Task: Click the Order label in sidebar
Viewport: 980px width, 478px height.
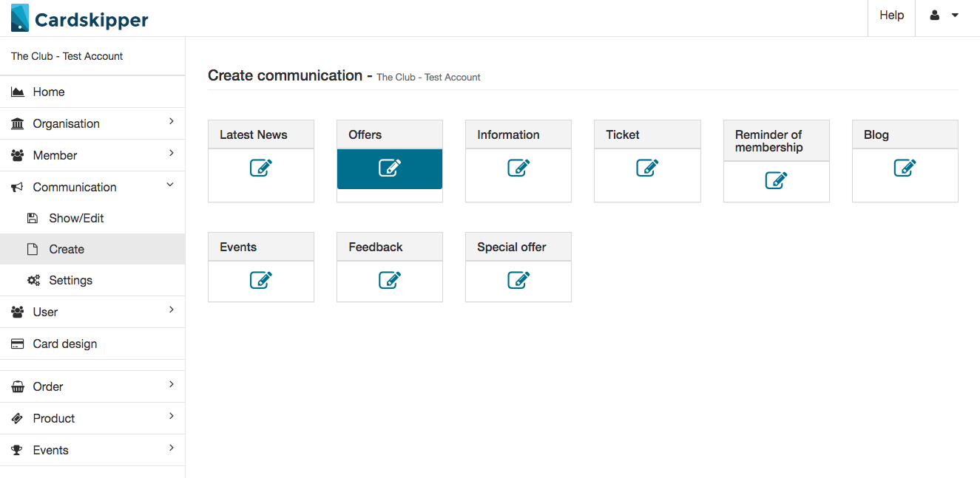Action: click(x=48, y=386)
